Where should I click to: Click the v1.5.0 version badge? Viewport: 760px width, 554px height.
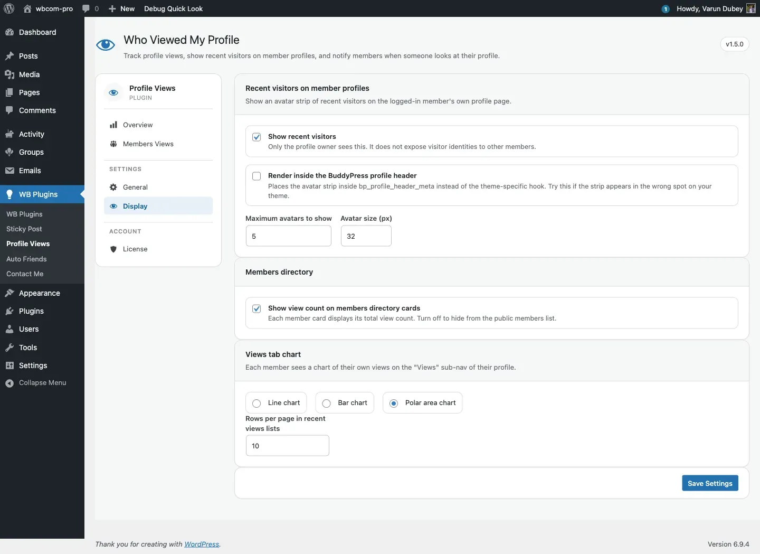735,44
